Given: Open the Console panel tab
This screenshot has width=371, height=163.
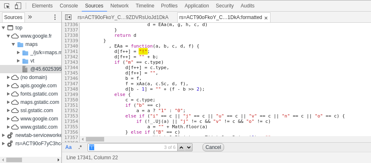Looking at the screenshot, I should tap(68, 6).
